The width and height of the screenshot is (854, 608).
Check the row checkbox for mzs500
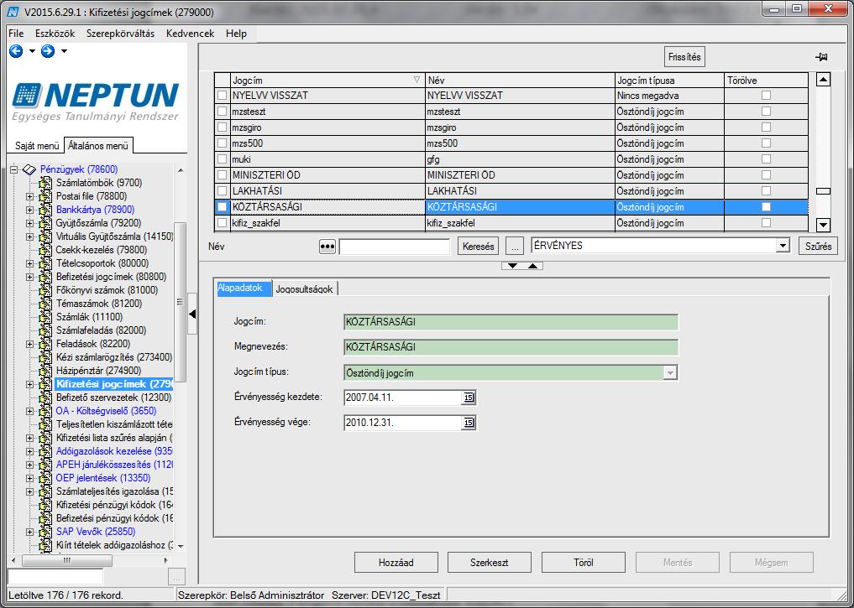click(x=223, y=143)
